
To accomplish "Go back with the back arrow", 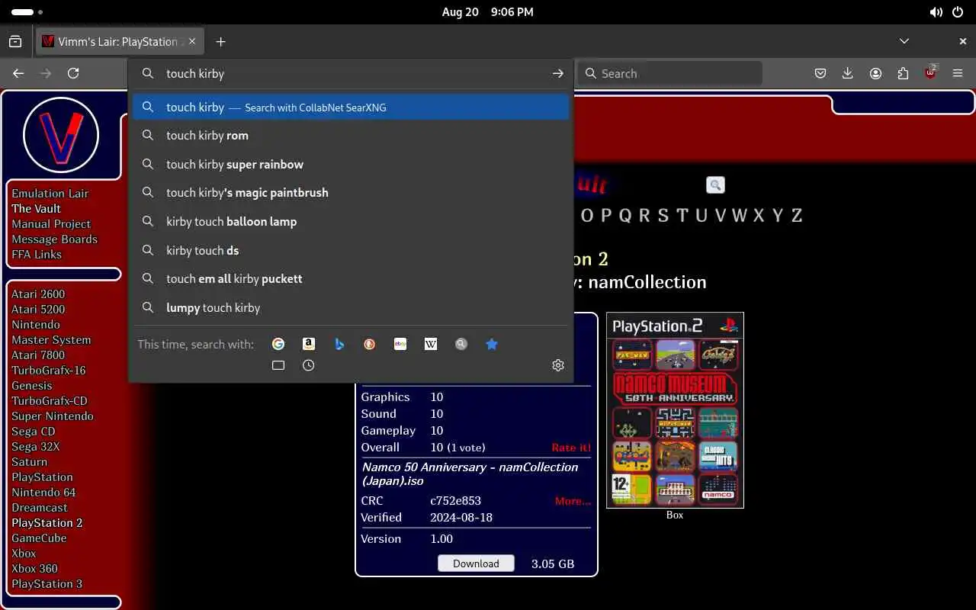I will coord(18,73).
